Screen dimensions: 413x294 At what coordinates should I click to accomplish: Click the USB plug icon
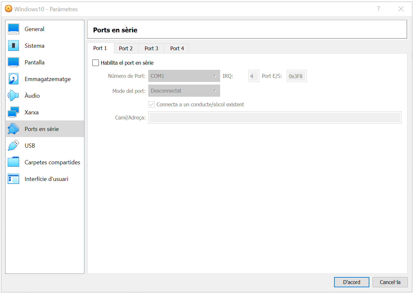tap(13, 146)
